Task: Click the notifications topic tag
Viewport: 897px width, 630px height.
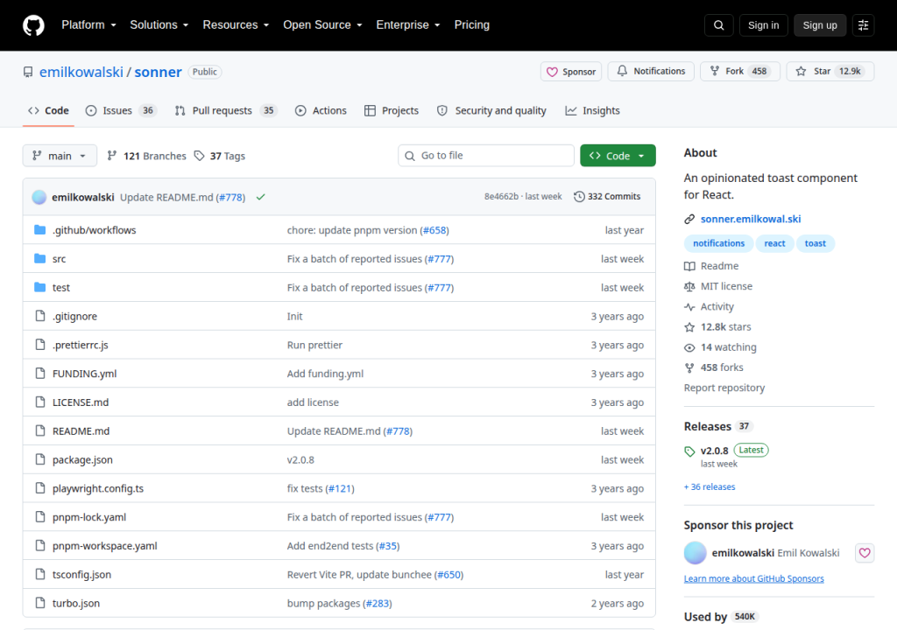Action: pyautogui.click(x=718, y=243)
